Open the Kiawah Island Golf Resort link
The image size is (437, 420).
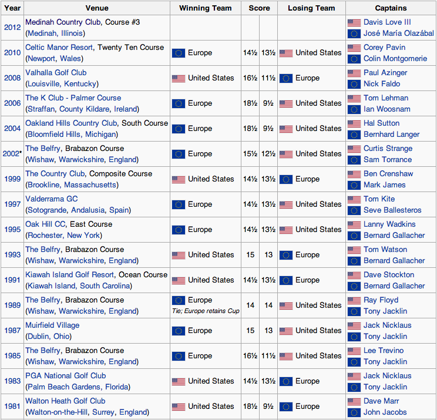click(70, 275)
